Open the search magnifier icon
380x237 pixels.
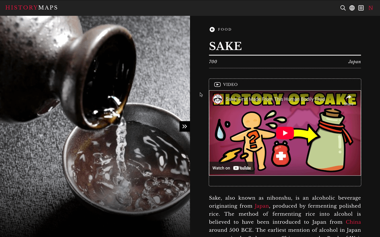(343, 8)
